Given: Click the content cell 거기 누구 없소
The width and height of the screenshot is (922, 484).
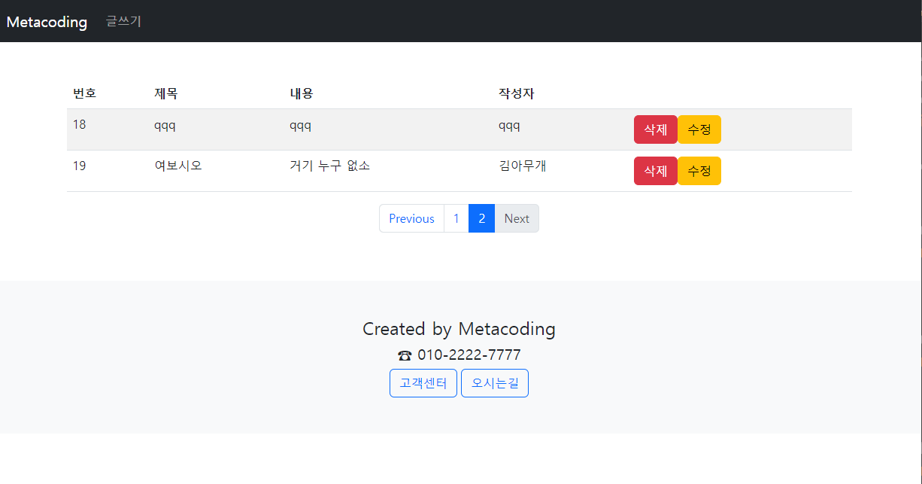Looking at the screenshot, I should (x=329, y=166).
